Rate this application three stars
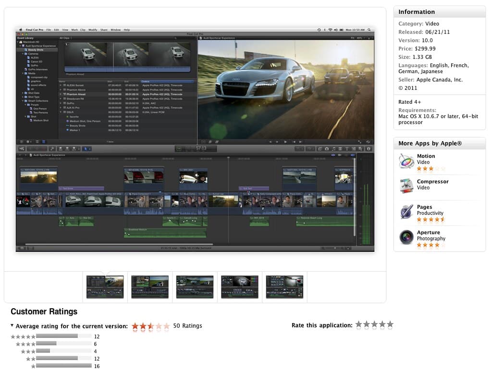The image size is (492, 374). 374,324
